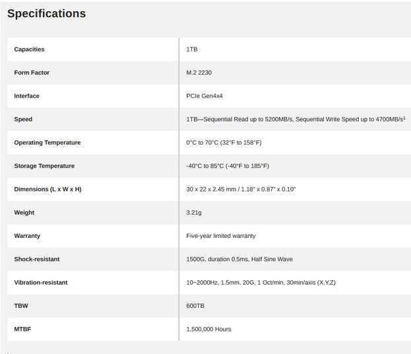Click the M.2 2230 value
Image resolution: width=411 pixels, height=354 pixels.
click(199, 73)
